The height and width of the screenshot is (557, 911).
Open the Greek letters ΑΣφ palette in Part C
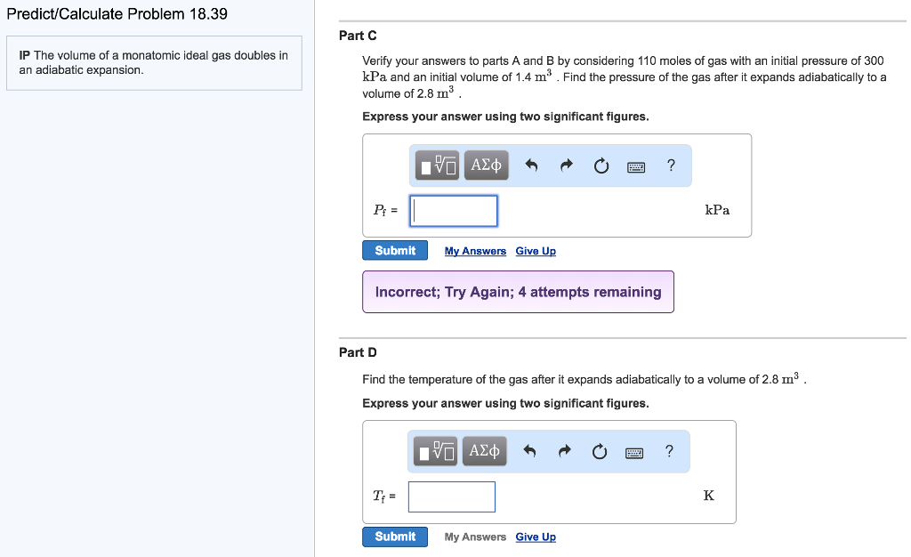(486, 165)
